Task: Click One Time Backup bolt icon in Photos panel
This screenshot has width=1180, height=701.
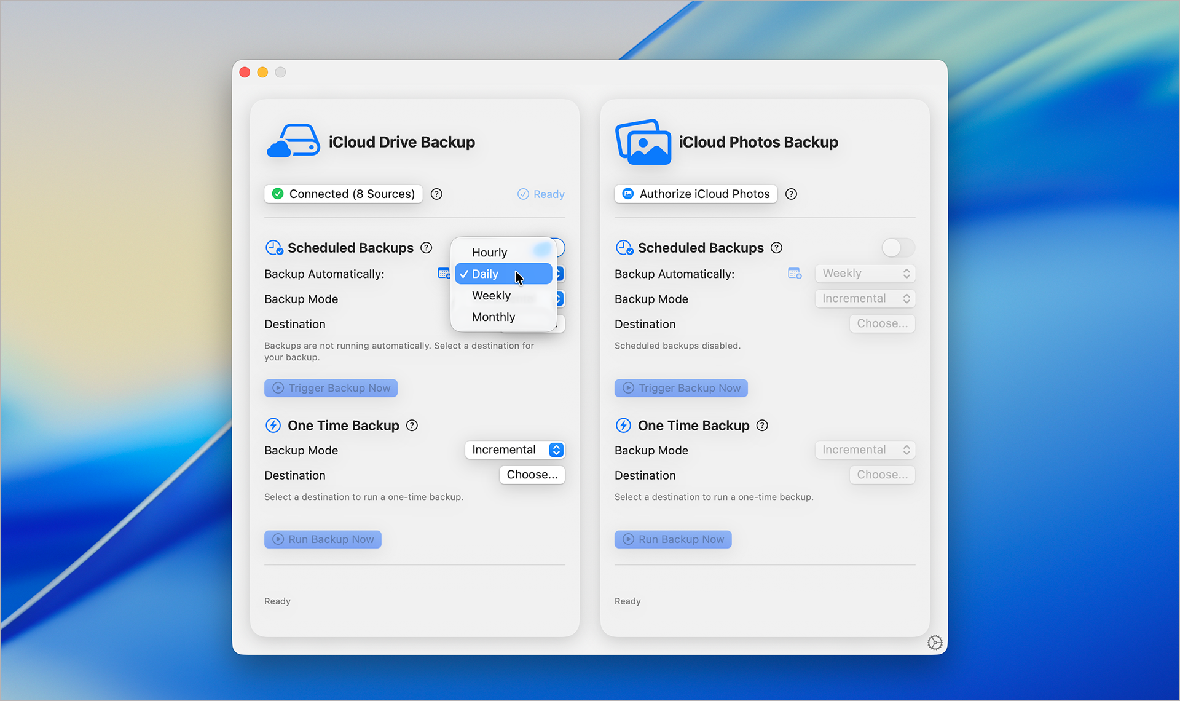Action: click(x=623, y=426)
